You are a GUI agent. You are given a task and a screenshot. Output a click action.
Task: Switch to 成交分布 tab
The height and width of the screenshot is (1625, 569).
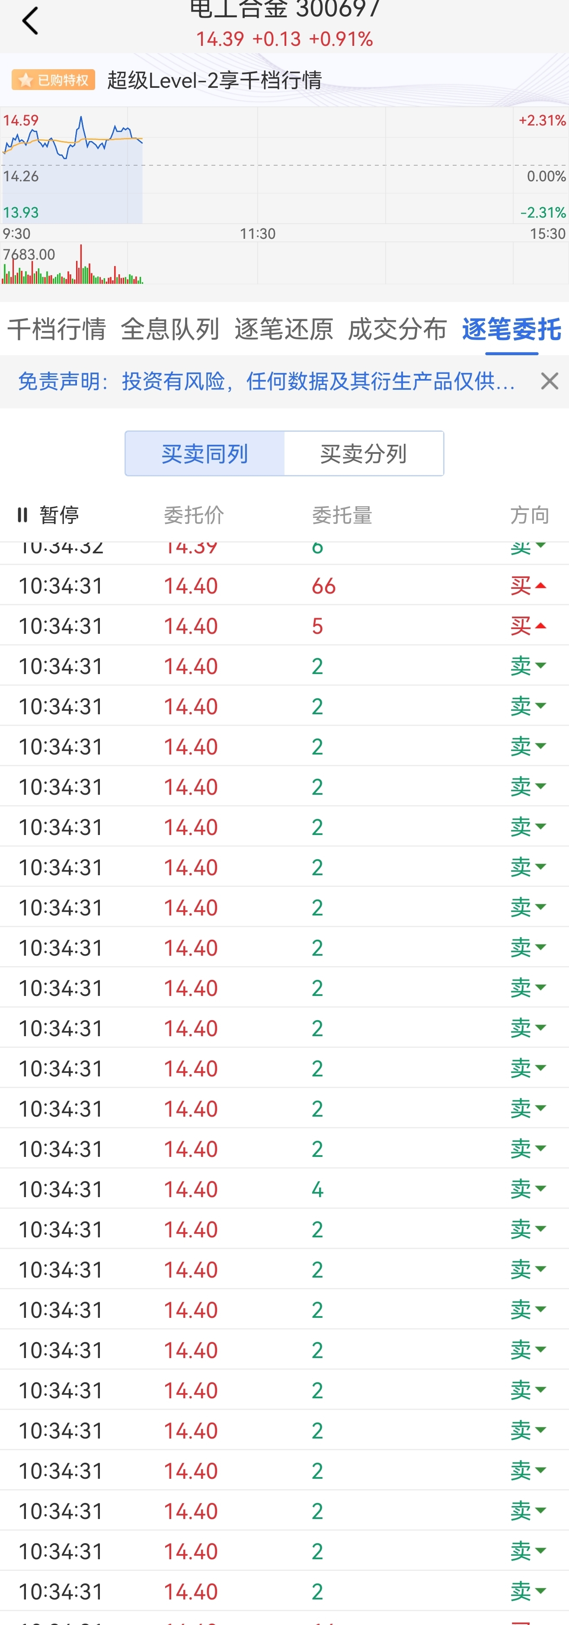click(398, 329)
